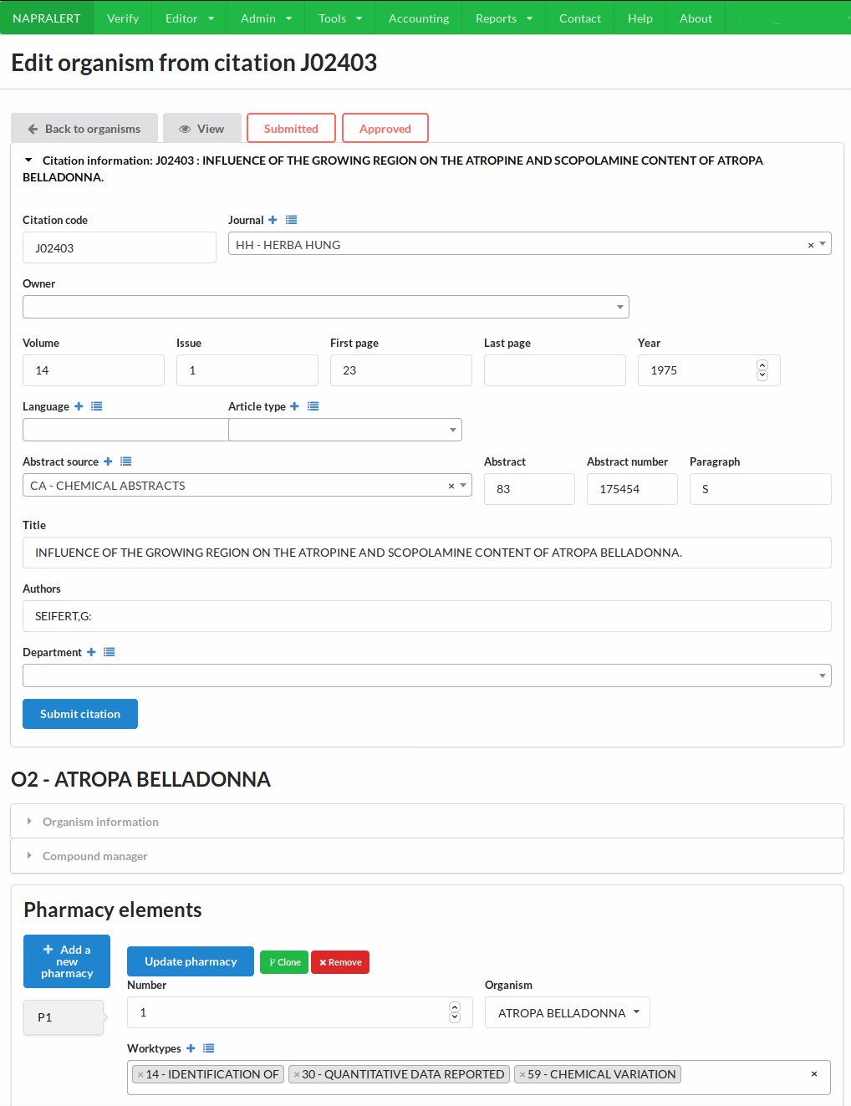Open the Abstract source list icon

[x=125, y=461]
